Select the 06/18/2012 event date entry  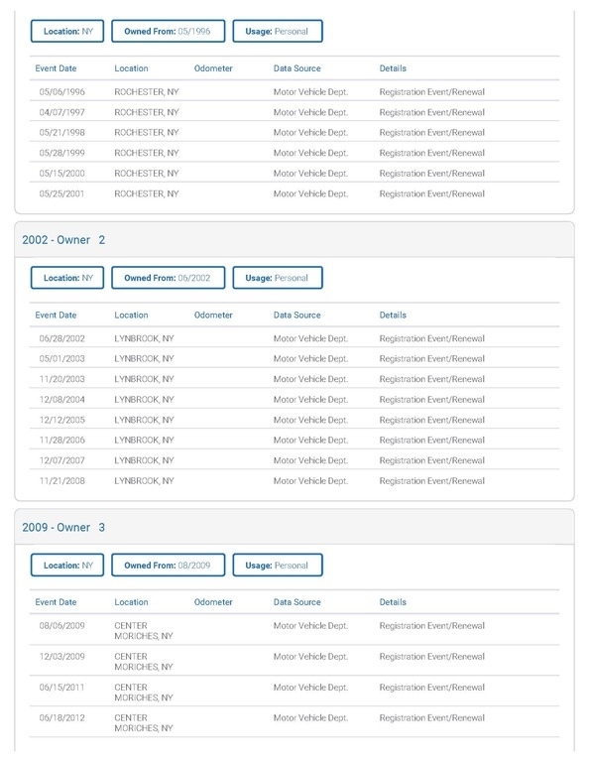[x=62, y=717]
